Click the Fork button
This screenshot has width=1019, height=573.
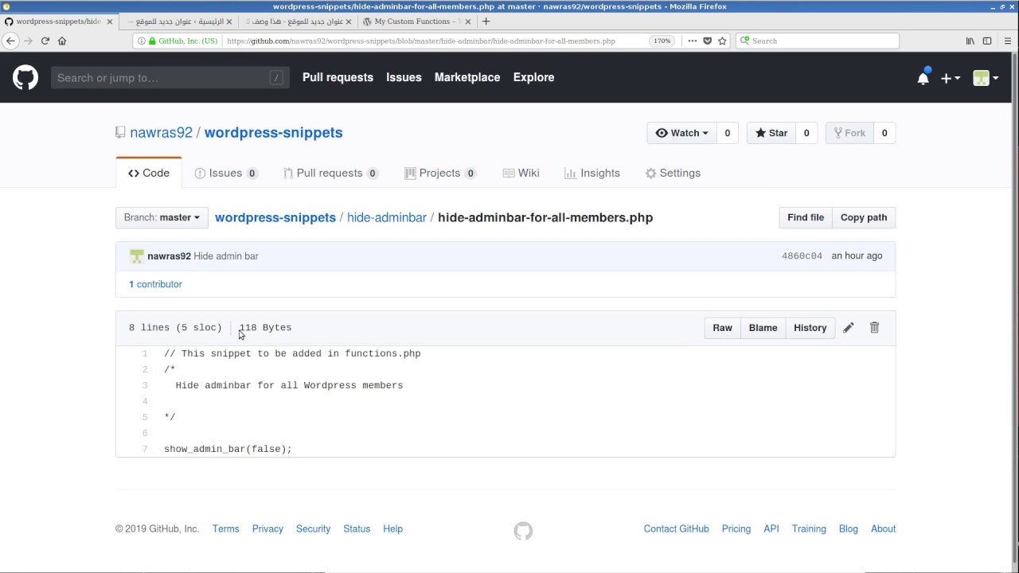(849, 133)
